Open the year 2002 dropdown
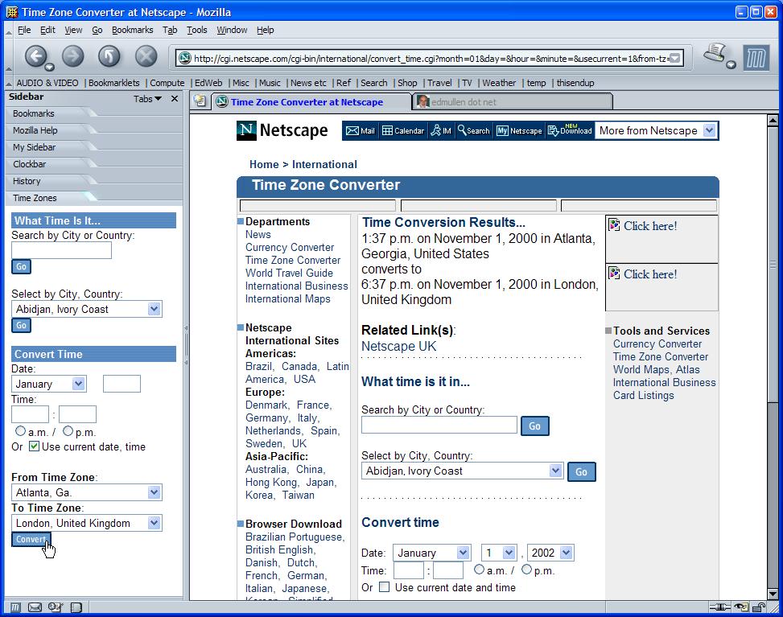 [x=566, y=553]
